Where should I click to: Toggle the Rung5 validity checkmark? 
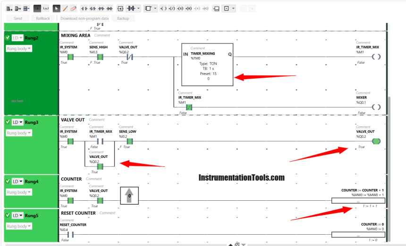click(x=8, y=215)
